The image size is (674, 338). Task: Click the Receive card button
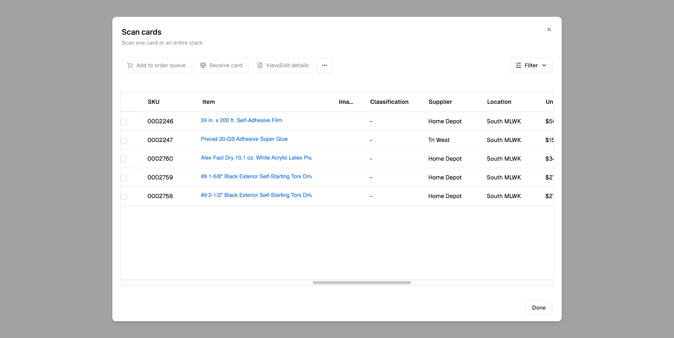coord(221,65)
